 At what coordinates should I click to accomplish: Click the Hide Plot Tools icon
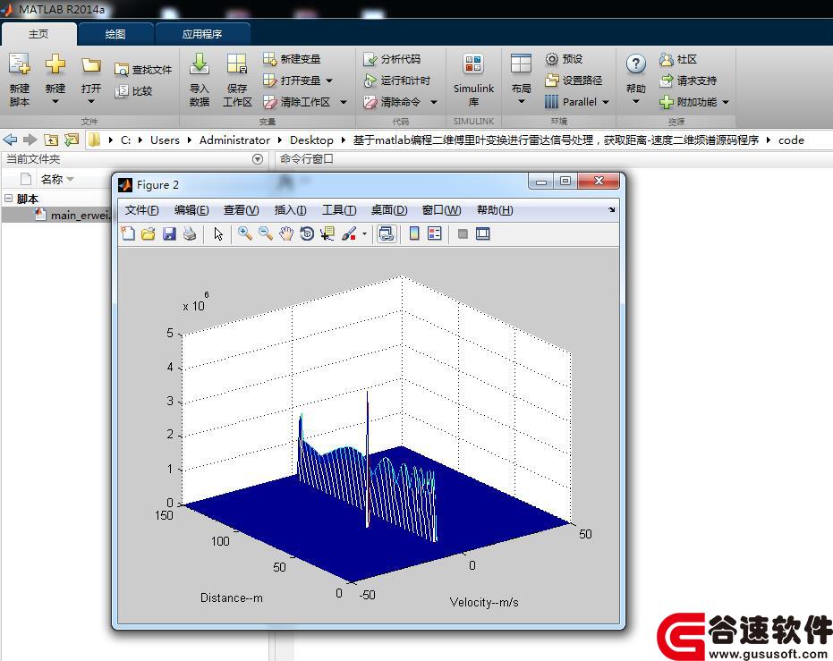click(x=463, y=233)
